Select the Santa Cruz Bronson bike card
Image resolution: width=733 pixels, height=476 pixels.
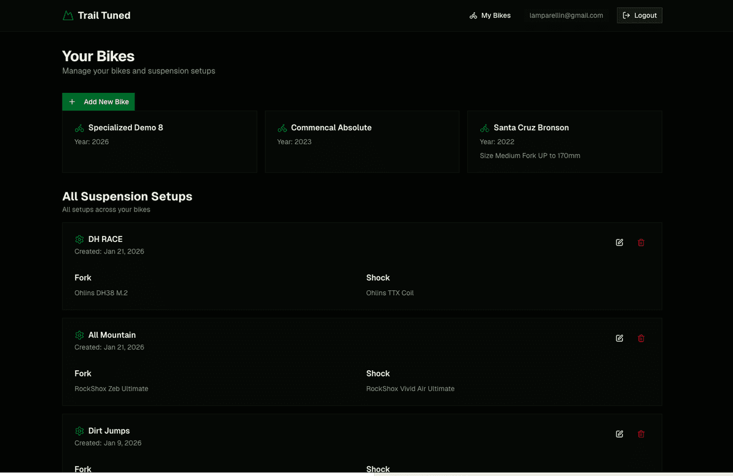pyautogui.click(x=564, y=142)
